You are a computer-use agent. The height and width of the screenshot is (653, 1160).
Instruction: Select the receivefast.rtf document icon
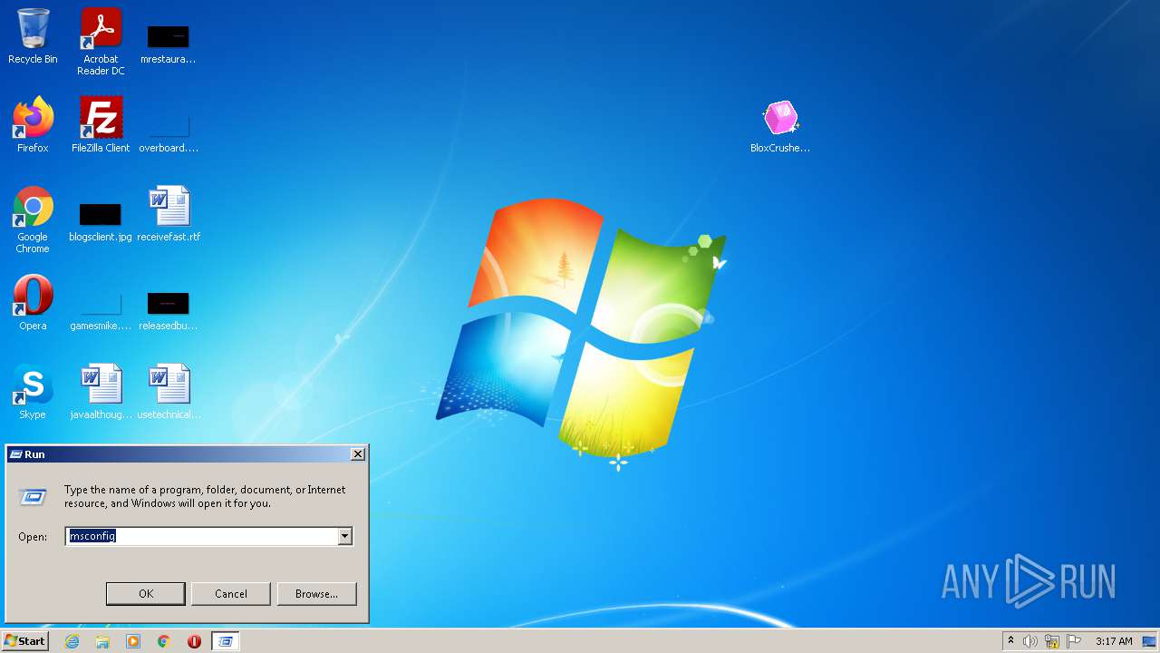[x=169, y=214]
